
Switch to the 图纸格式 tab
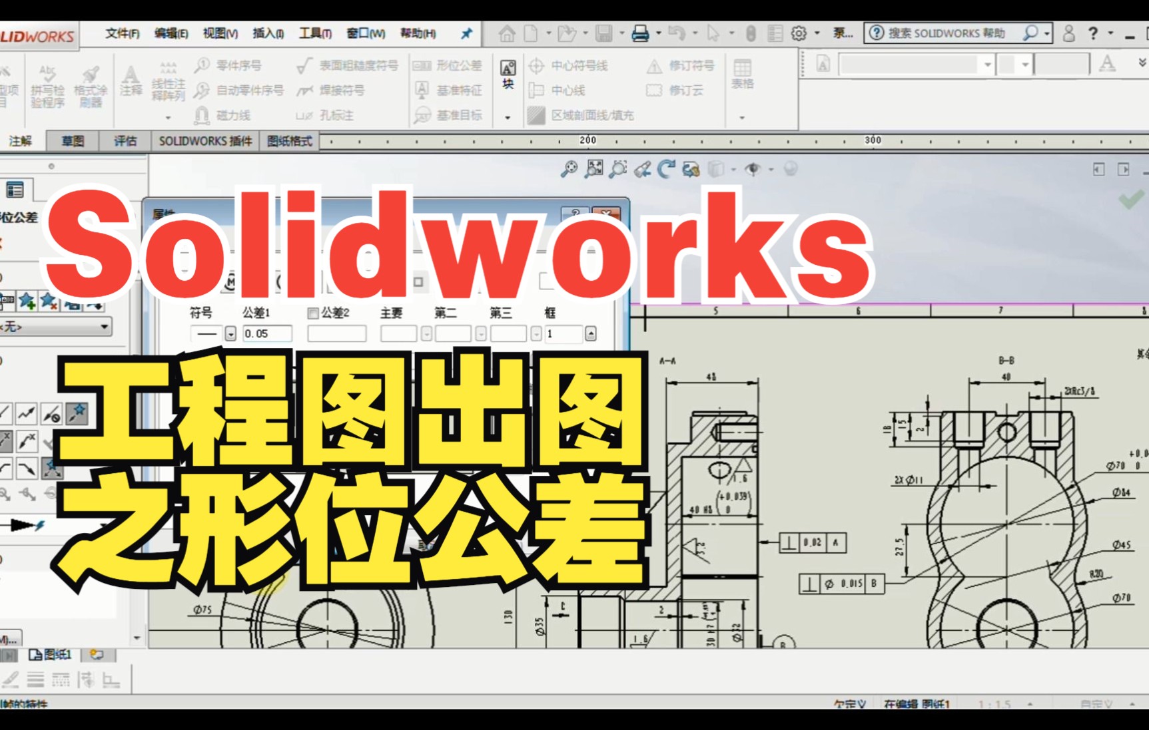point(290,141)
